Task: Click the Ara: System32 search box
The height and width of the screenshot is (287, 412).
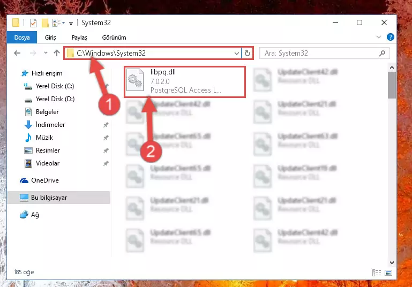Action: click(x=324, y=54)
